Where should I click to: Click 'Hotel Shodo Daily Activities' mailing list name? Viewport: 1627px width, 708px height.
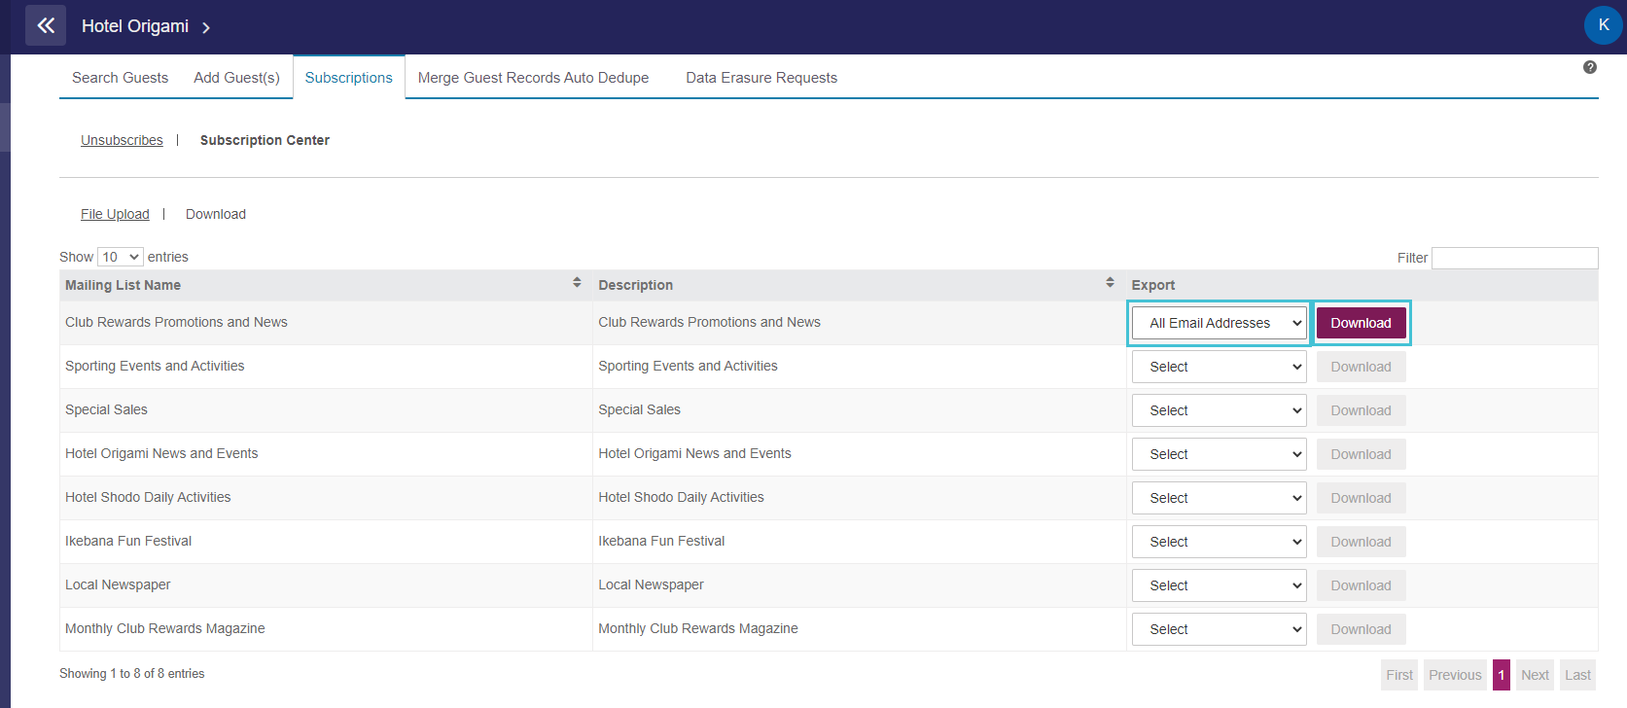148,497
